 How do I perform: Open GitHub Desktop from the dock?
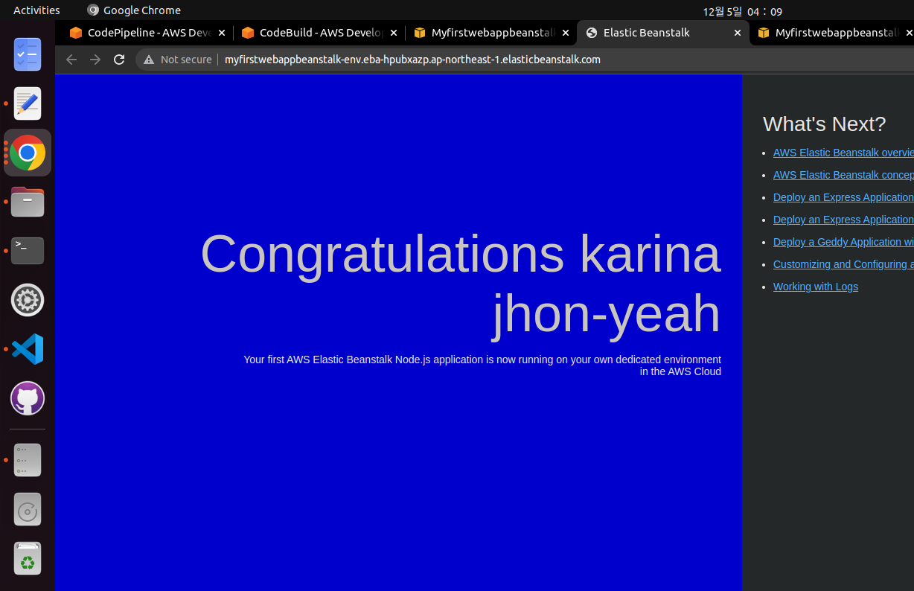pyautogui.click(x=28, y=398)
